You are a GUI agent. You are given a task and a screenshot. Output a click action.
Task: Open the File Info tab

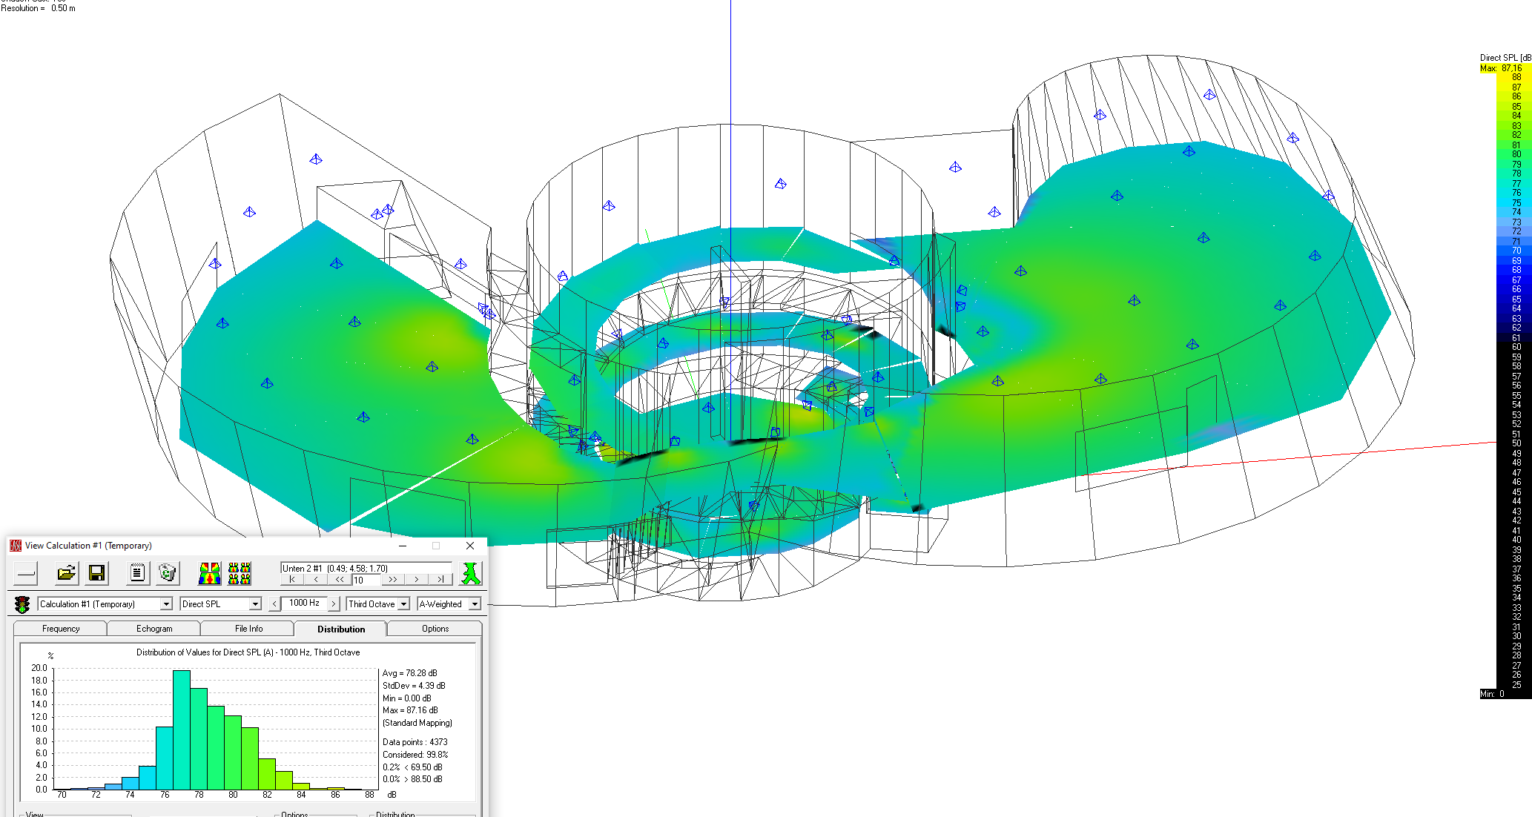(x=248, y=629)
